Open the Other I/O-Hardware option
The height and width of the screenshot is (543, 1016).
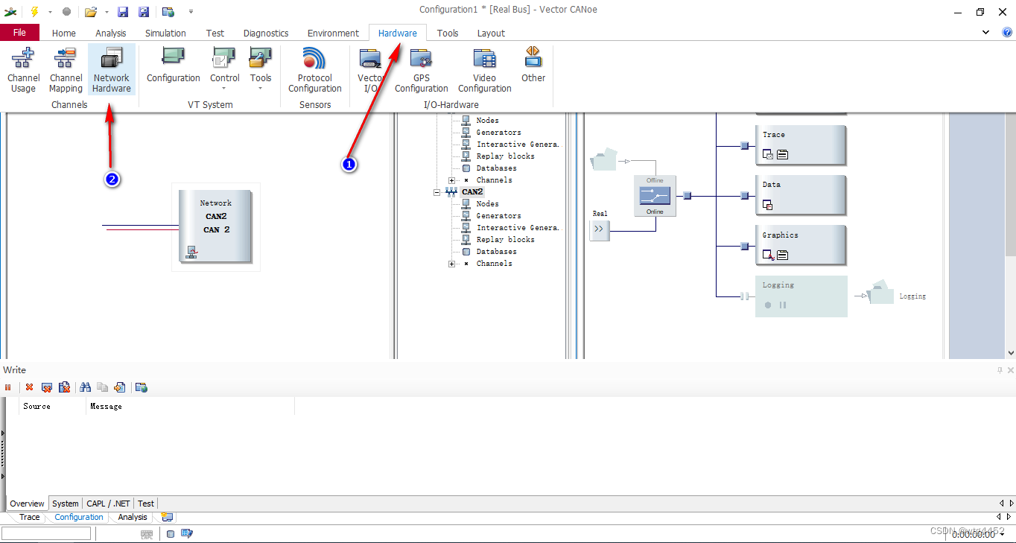coord(533,66)
